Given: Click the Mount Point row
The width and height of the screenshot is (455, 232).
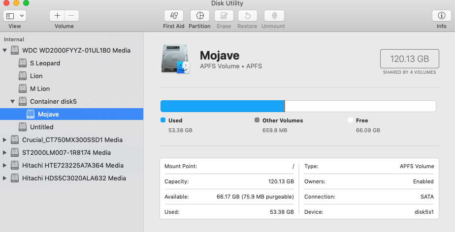Looking at the screenshot, I should [229, 166].
